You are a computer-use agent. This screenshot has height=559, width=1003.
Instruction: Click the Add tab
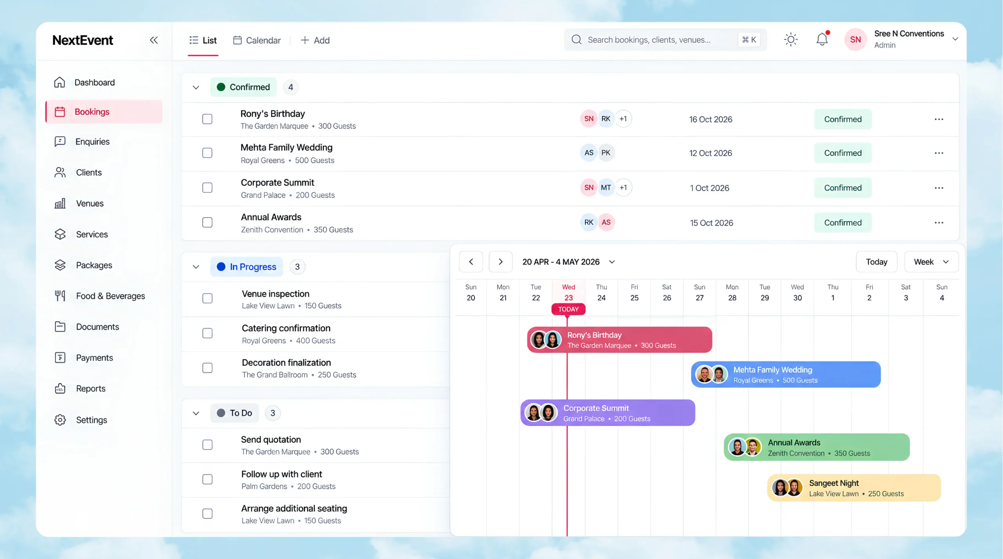pyautogui.click(x=315, y=40)
